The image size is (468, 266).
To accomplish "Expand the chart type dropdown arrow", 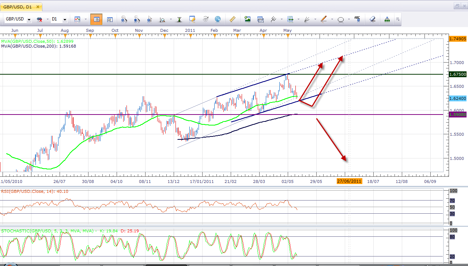I will (86, 19).
